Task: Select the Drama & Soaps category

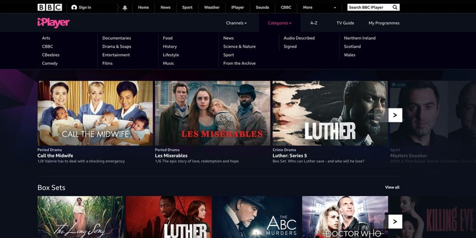Action: 117,47
